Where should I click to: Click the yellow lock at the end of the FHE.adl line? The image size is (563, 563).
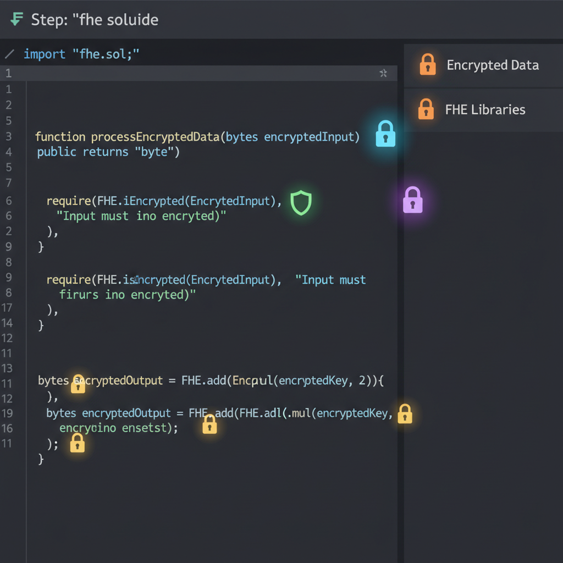pos(405,413)
